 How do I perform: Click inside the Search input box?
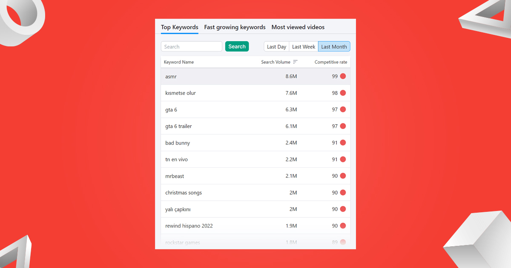click(x=191, y=46)
